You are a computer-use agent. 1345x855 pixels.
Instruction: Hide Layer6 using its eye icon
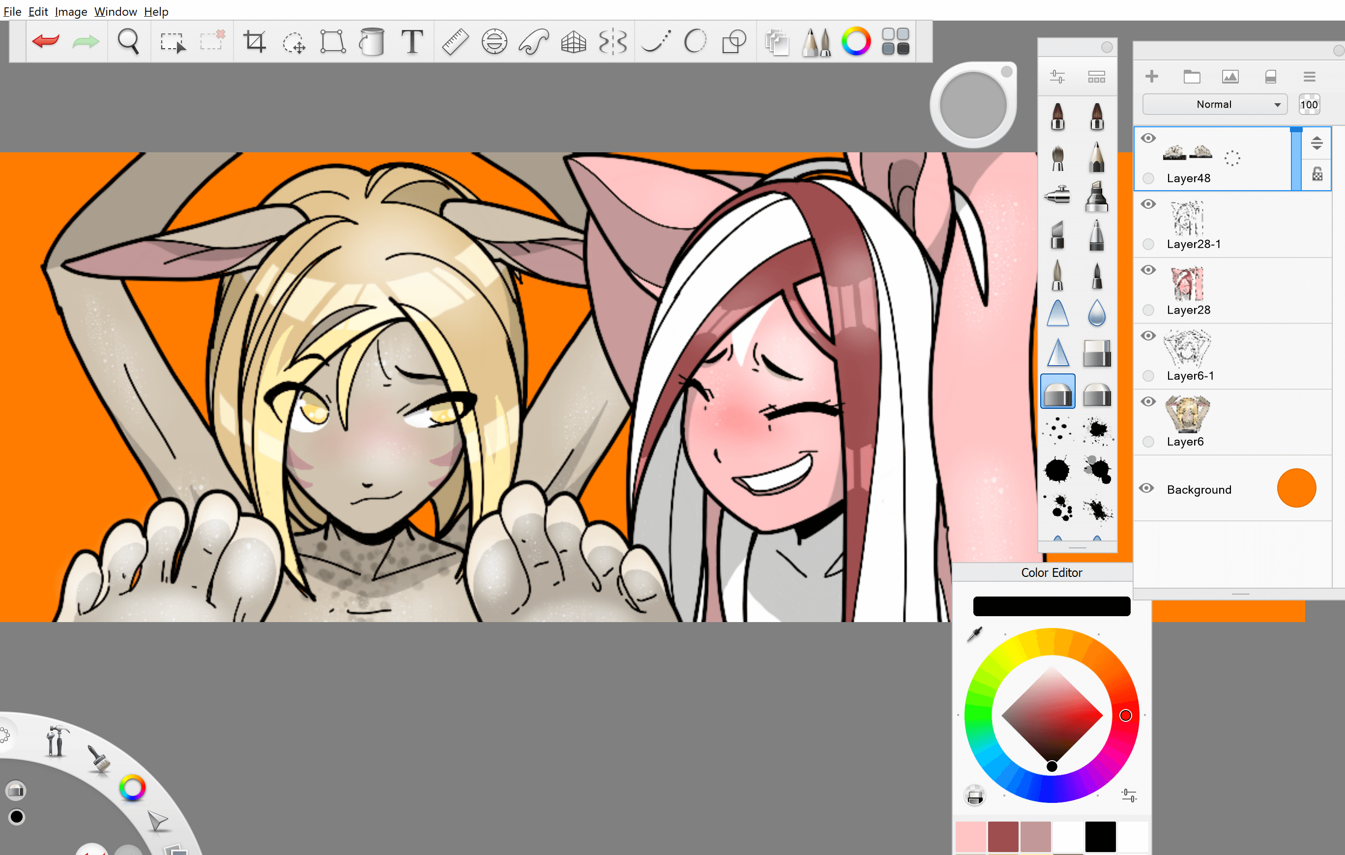click(1148, 402)
